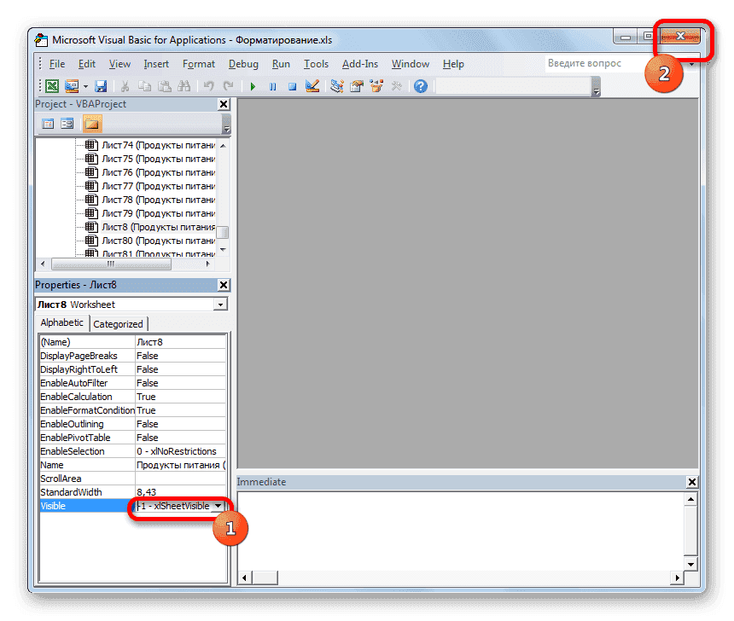734x621 pixels.
Task: Run the macro with the Run Sub button
Action: (x=252, y=85)
